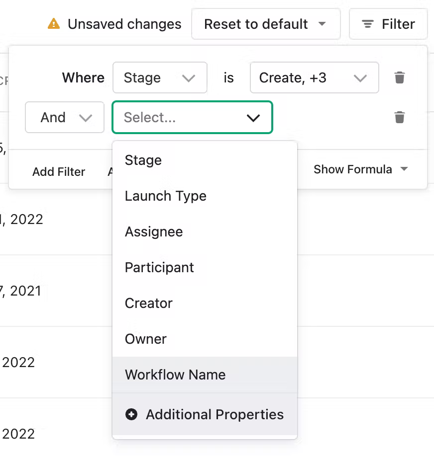Delete the empty And filter row trash icon

(399, 118)
